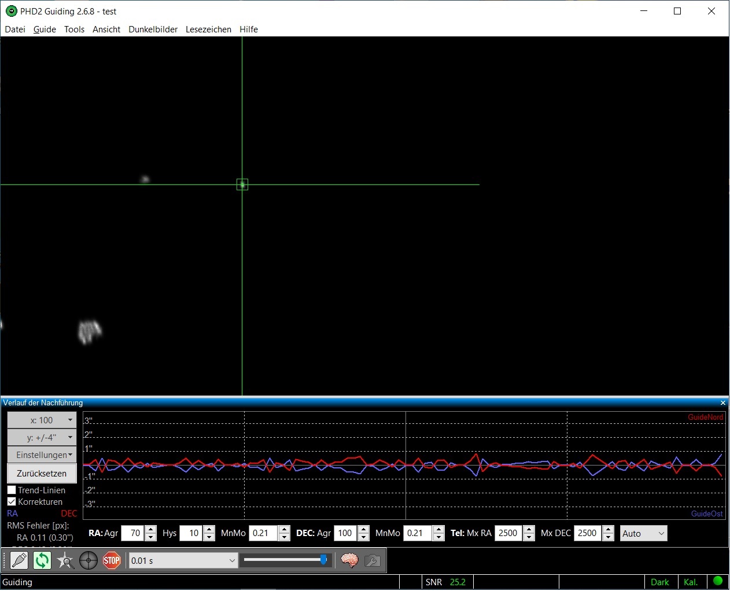Click the RA MnMo field showing 0.21

point(264,533)
